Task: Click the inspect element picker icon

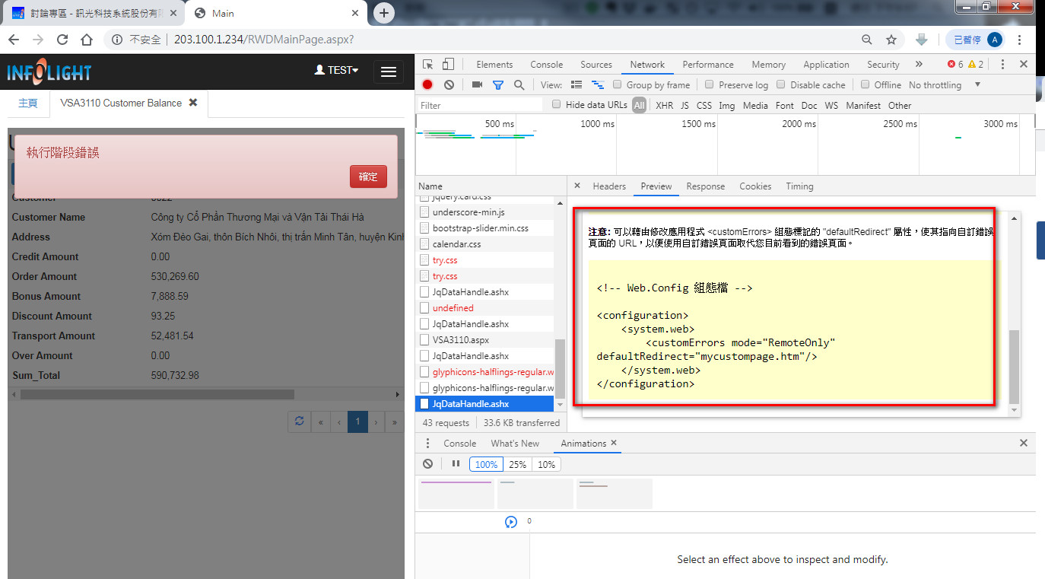Action: tap(428, 65)
